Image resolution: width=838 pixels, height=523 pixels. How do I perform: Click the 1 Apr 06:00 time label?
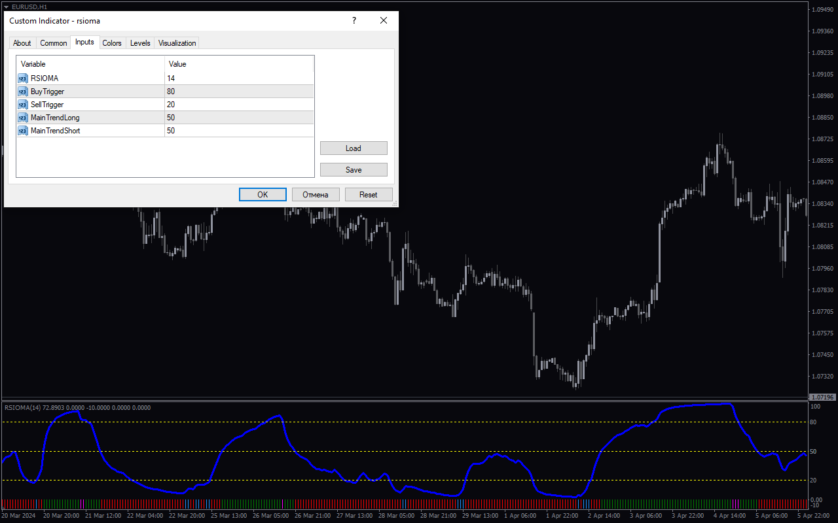pyautogui.click(x=520, y=515)
